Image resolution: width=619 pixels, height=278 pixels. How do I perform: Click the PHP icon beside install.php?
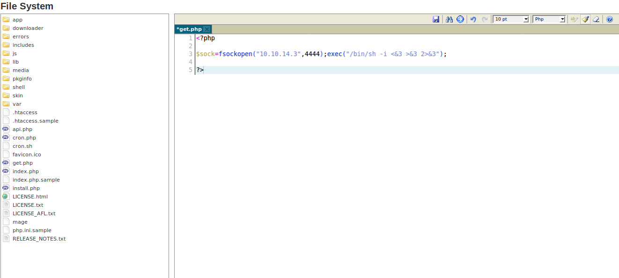pos(6,188)
